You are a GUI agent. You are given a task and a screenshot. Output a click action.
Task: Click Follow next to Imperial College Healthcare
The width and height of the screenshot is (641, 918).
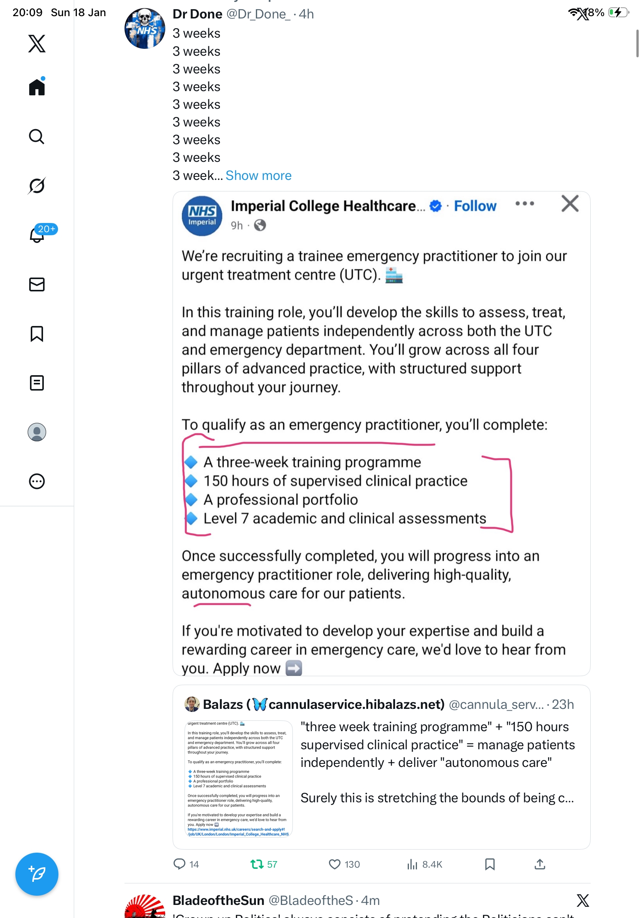(475, 206)
